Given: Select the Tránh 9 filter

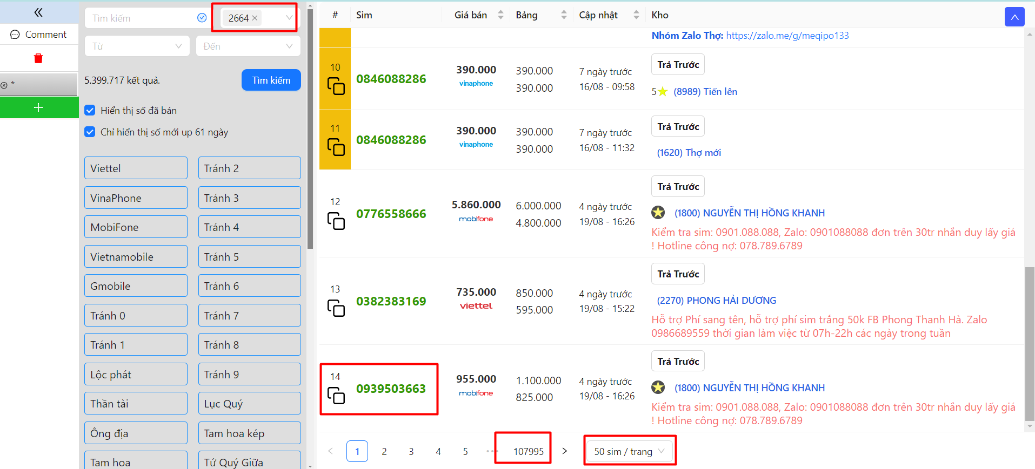Looking at the screenshot, I should coord(250,374).
